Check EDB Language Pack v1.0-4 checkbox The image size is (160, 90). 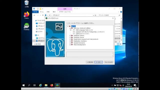(74, 30)
